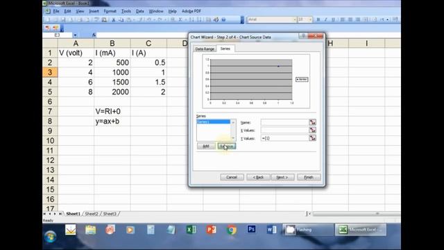Click the Series list scroll-down arrow

click(x=233, y=138)
